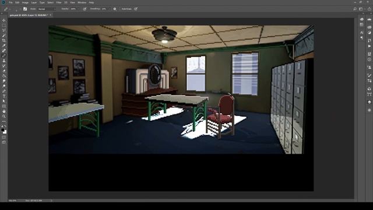Select the Eyedropper tool
The width and height of the screenshot is (373, 210).
pyautogui.click(x=4, y=45)
